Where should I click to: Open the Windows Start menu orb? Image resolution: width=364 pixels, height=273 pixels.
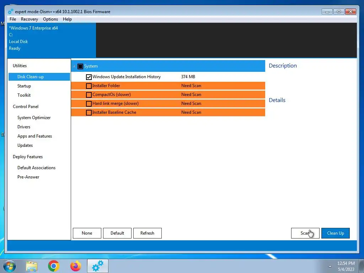[x=10, y=266]
